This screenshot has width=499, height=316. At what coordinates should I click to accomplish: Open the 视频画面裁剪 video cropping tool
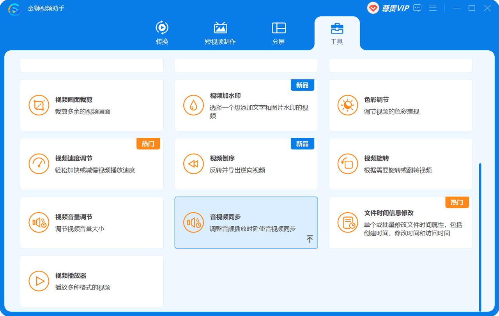click(x=92, y=105)
